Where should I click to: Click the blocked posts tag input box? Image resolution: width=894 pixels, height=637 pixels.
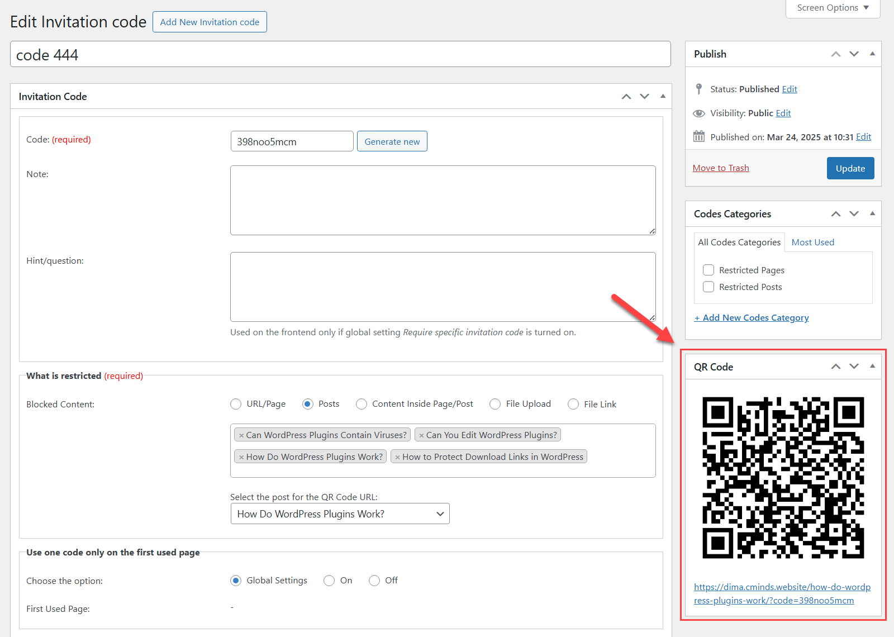[443, 450]
